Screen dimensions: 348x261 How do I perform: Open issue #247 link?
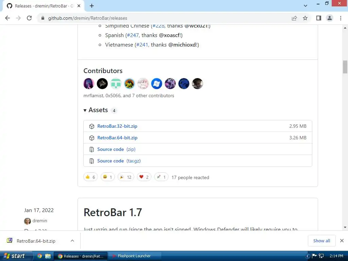(133, 35)
